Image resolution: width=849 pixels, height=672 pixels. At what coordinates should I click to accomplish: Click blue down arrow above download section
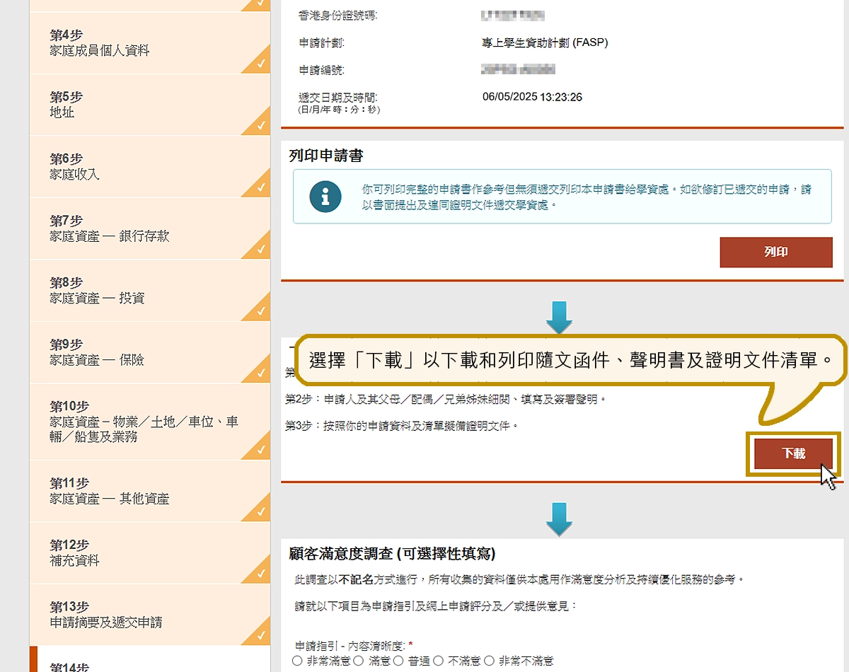coord(559,318)
